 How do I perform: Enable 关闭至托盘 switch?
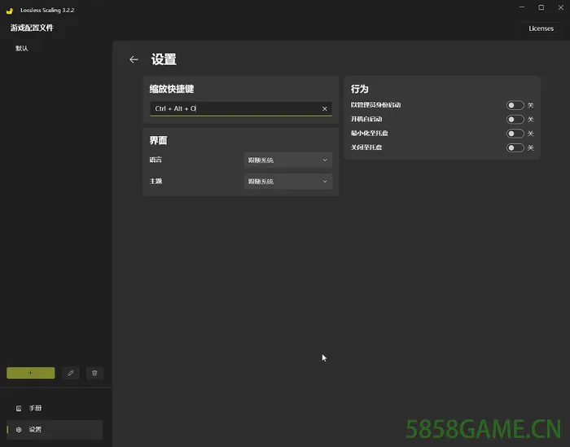[515, 147]
